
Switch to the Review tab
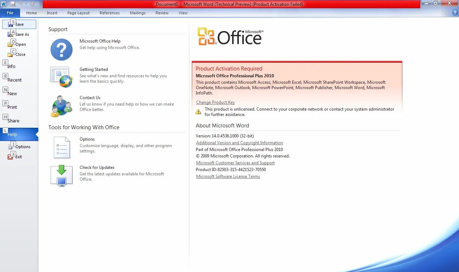click(162, 13)
